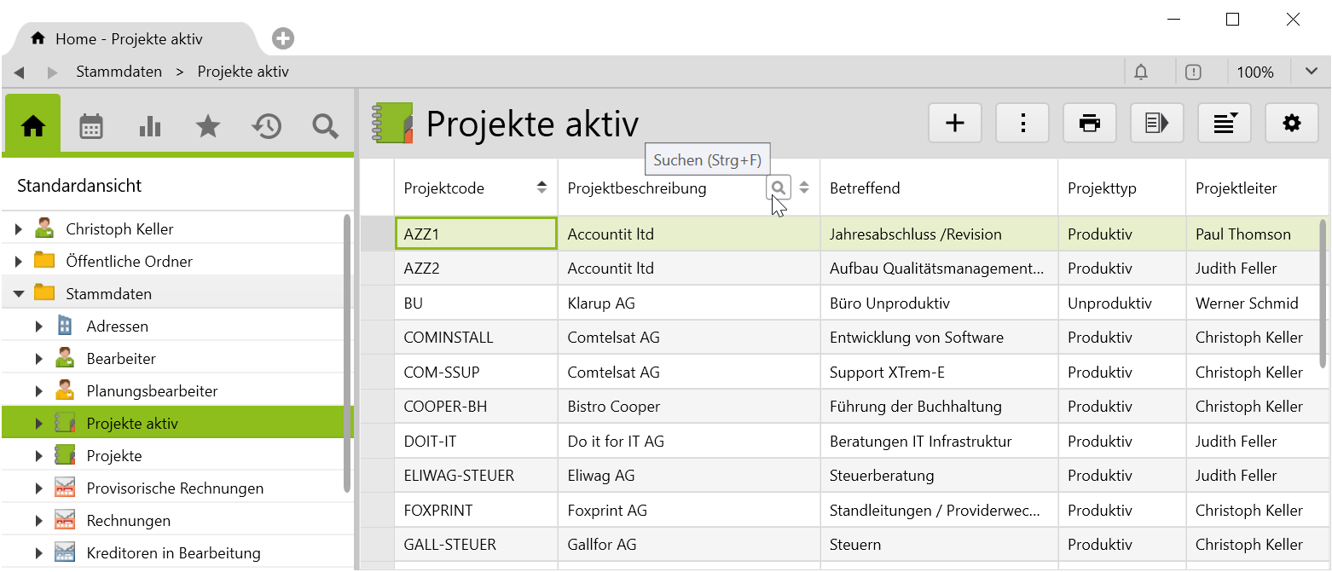The width and height of the screenshot is (1332, 572).
Task: Open the history clock icon
Action: (266, 127)
